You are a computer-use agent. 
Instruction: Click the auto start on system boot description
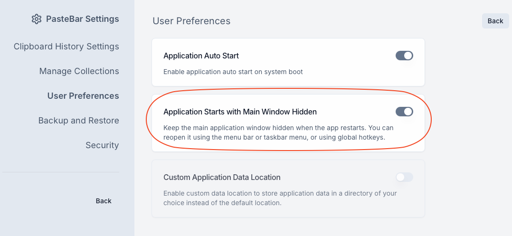233,72
